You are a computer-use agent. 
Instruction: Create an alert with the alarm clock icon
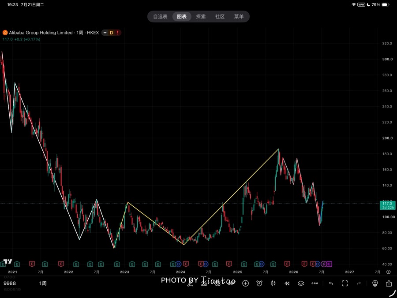click(x=259, y=283)
